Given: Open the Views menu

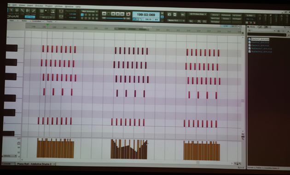Looking at the screenshot, I should (22, 5).
